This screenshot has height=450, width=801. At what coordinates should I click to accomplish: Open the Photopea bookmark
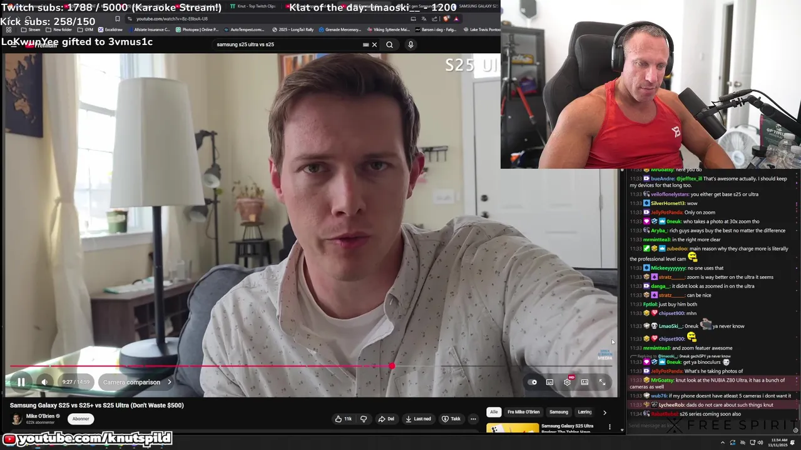(x=197, y=29)
